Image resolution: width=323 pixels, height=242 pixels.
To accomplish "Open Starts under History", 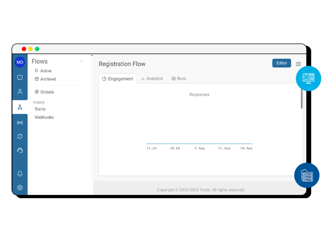I will (x=40, y=109).
